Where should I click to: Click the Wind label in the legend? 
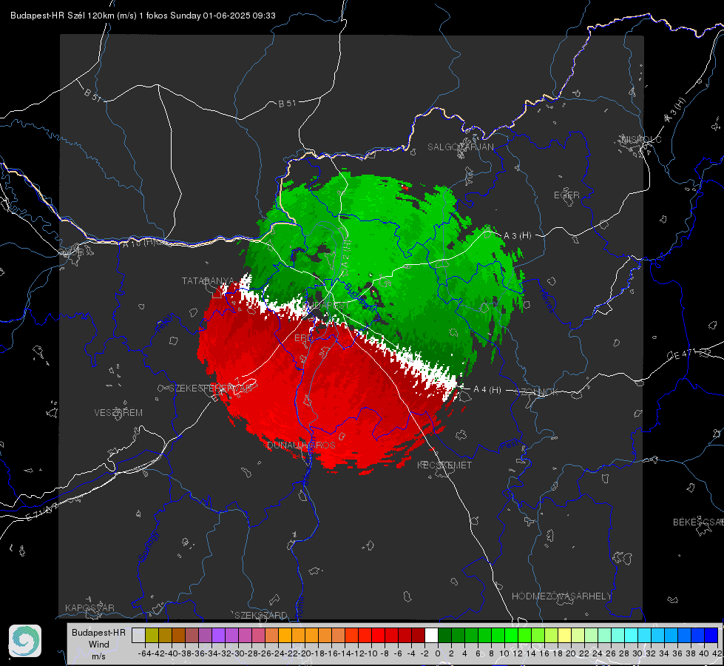99,645
